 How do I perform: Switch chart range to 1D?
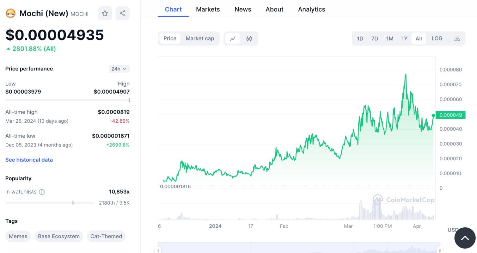(x=360, y=39)
